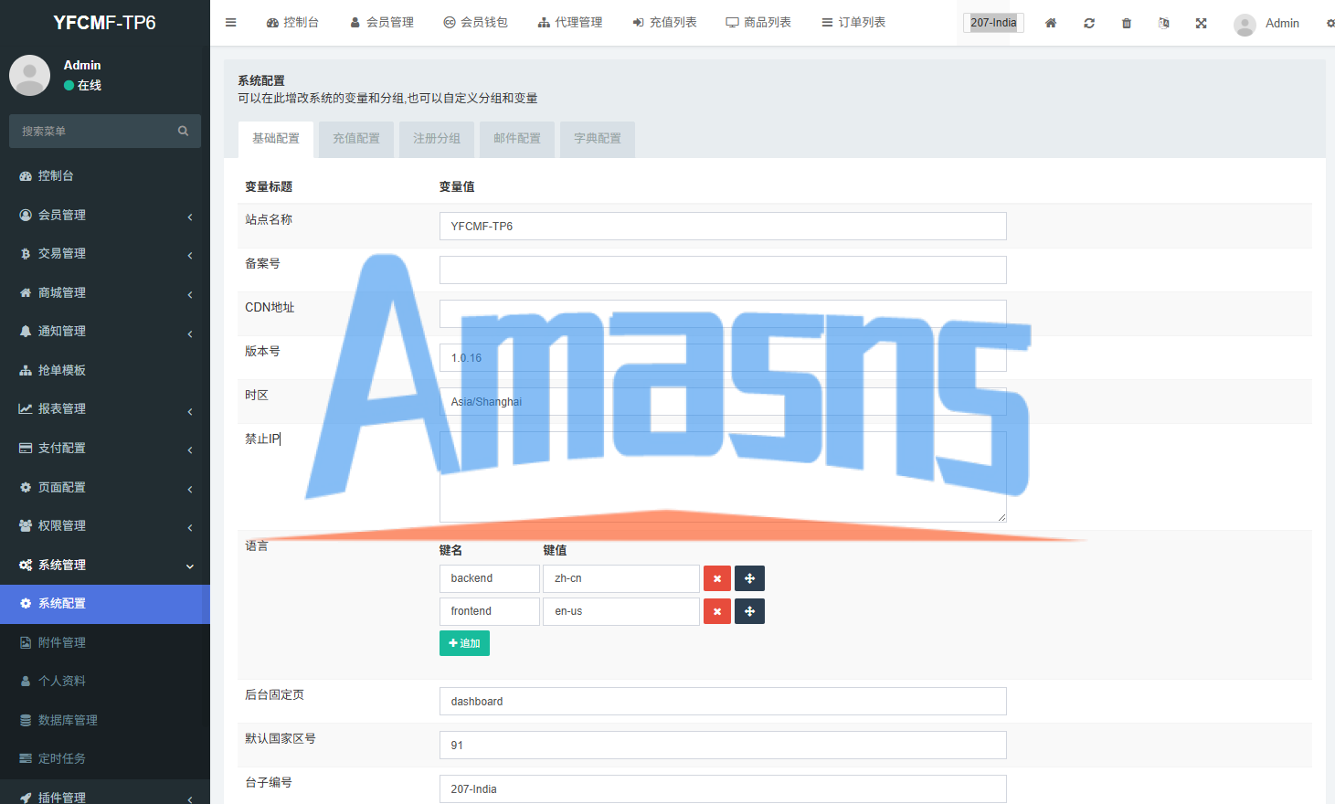Open 数据库管理 submenu item

point(105,720)
